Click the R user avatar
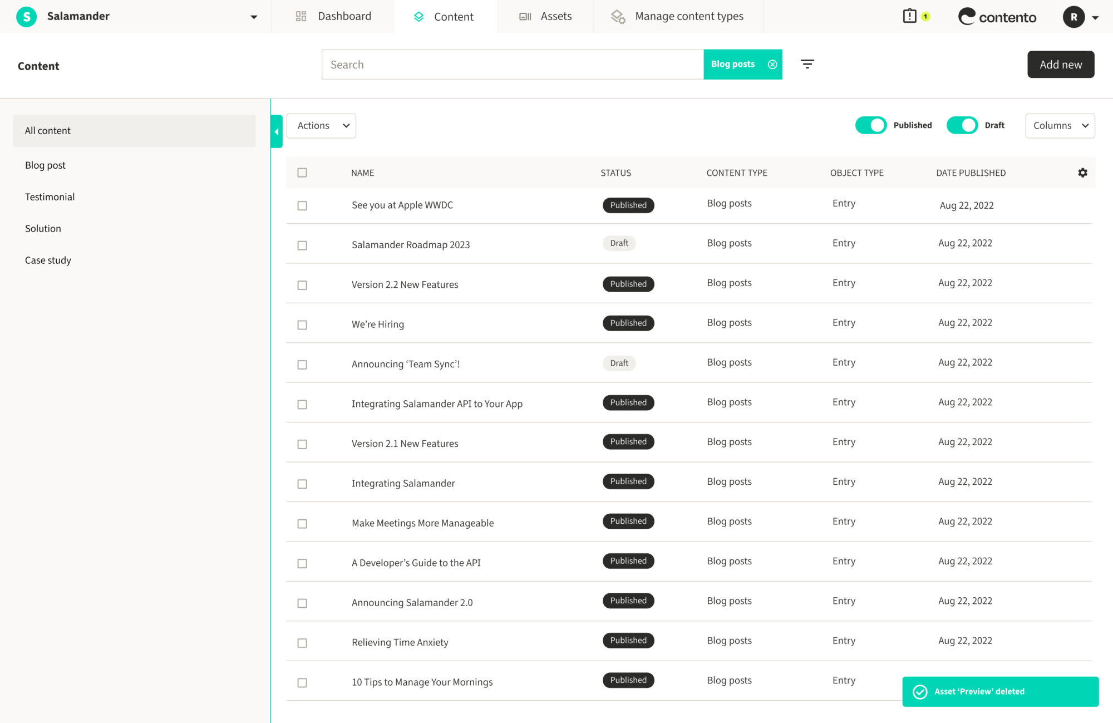The image size is (1113, 723). click(1073, 17)
